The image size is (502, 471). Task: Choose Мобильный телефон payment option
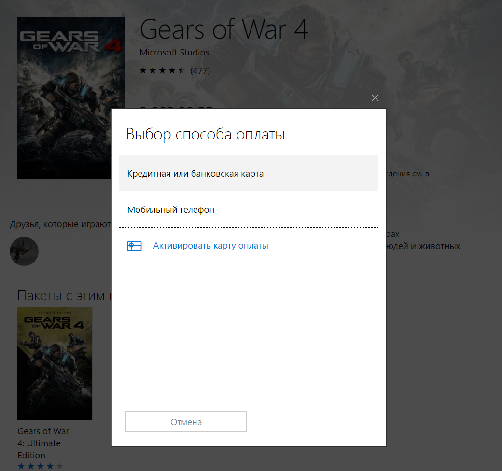point(249,209)
